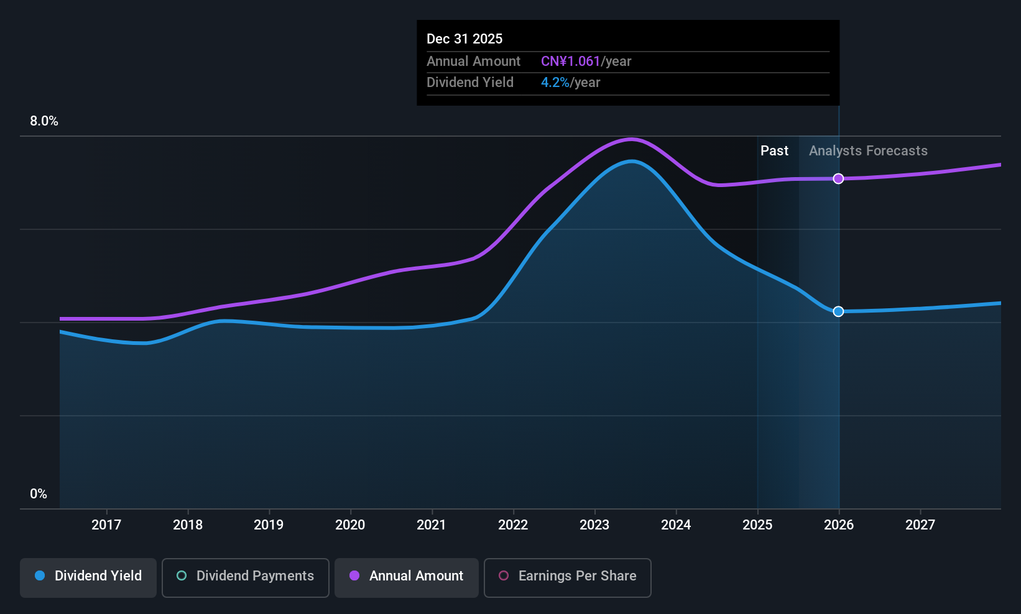The width and height of the screenshot is (1021, 614).
Task: Click the 2022 x-axis label
Action: pyautogui.click(x=513, y=525)
